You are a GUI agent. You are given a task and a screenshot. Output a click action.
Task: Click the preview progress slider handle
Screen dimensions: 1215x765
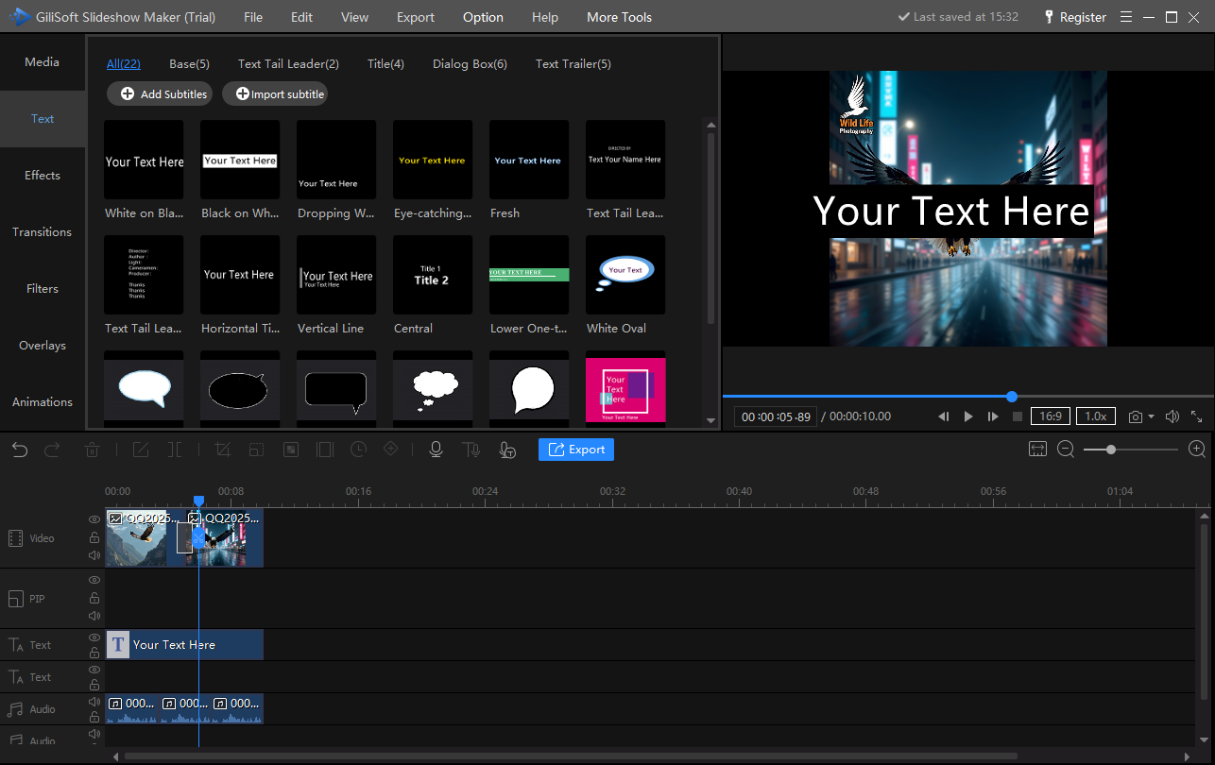click(1012, 397)
